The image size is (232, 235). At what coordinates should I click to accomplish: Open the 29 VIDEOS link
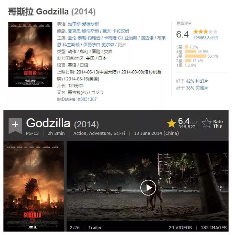point(180,228)
